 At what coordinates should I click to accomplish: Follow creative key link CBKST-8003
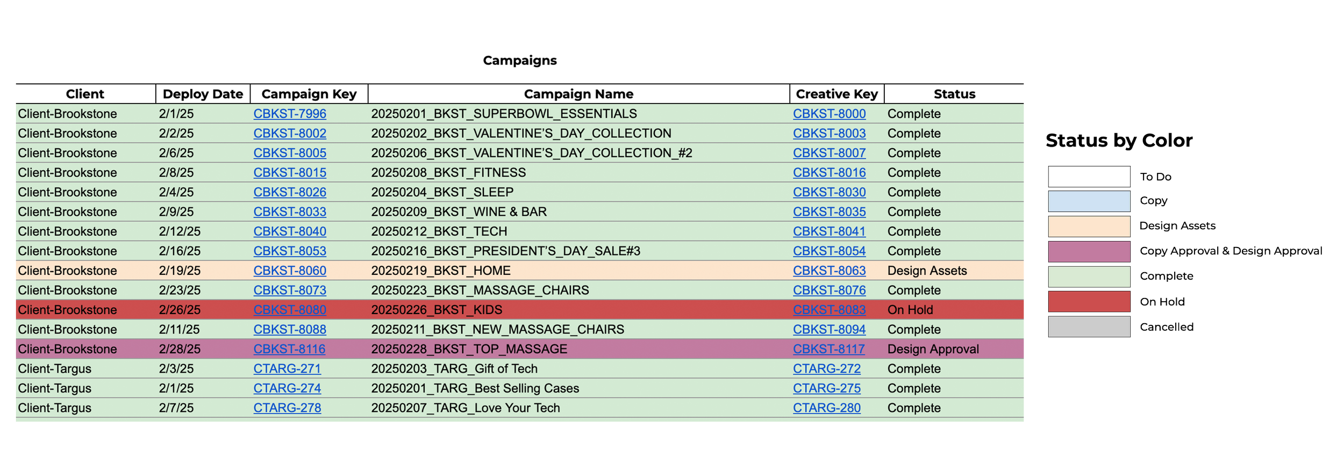coord(830,133)
